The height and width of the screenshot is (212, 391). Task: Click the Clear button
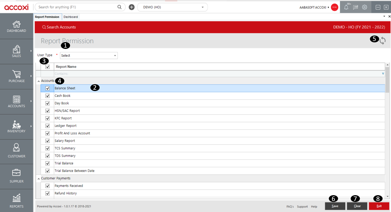(357, 206)
